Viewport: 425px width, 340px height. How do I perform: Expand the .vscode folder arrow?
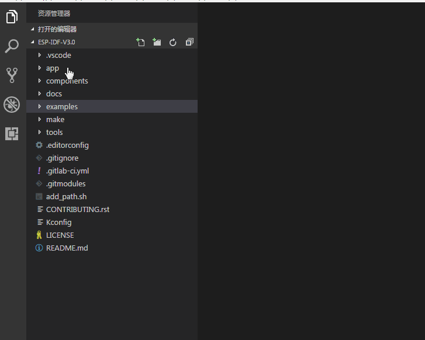pyautogui.click(x=40, y=55)
